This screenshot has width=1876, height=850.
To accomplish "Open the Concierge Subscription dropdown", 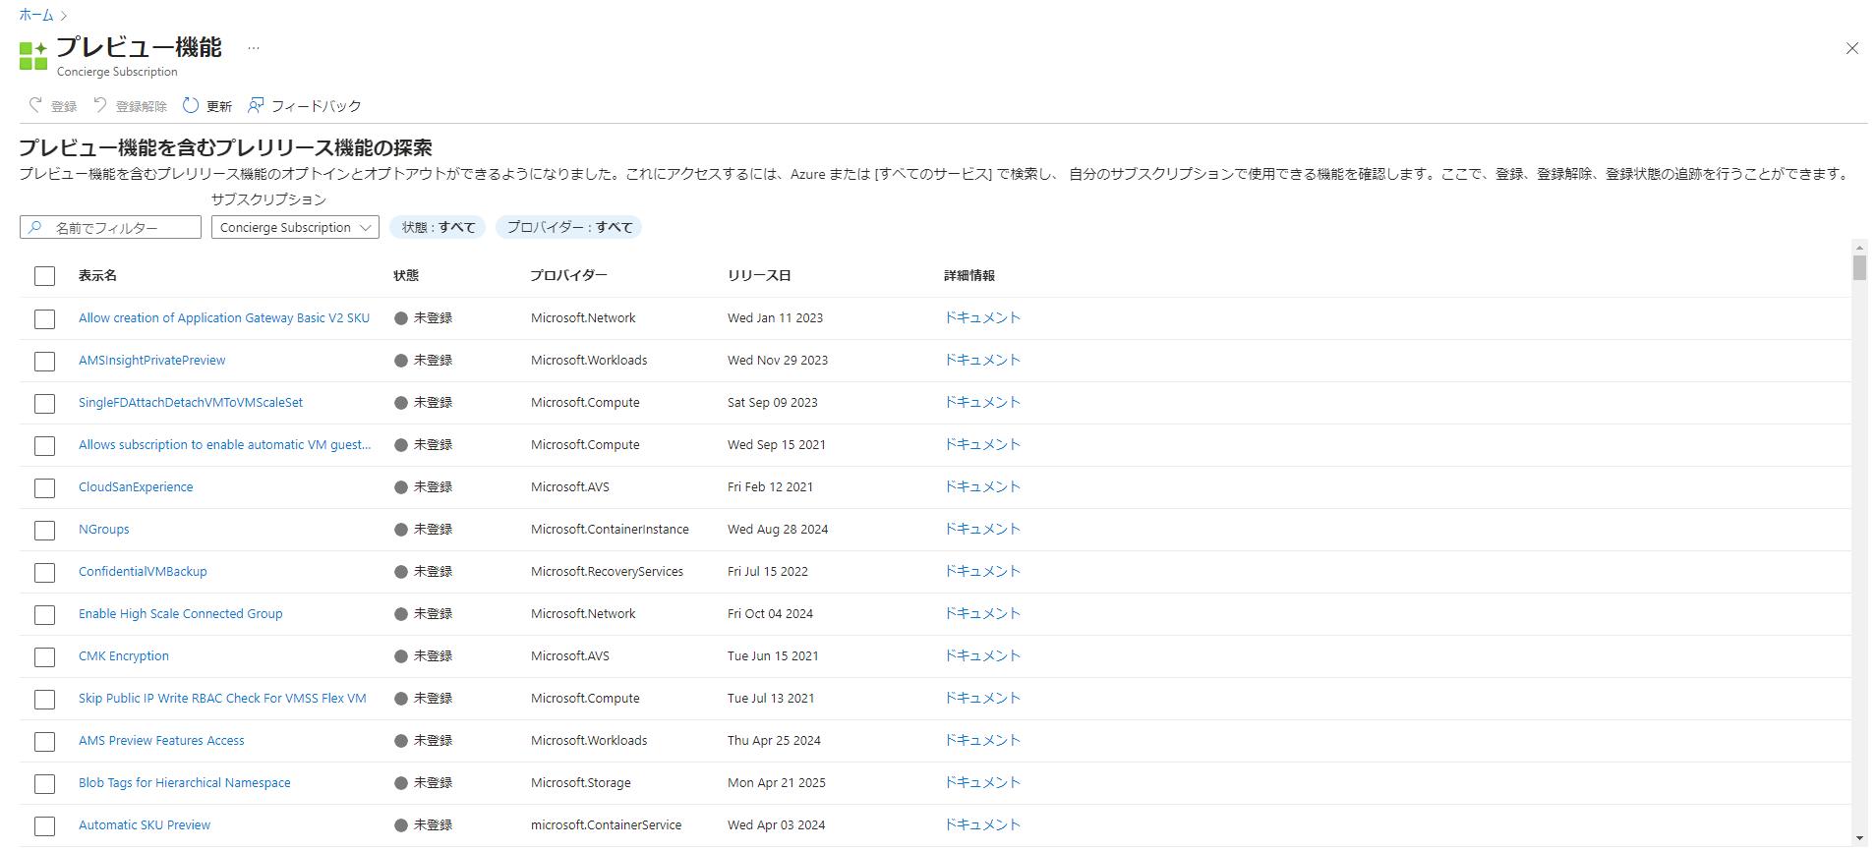I will coord(295,227).
